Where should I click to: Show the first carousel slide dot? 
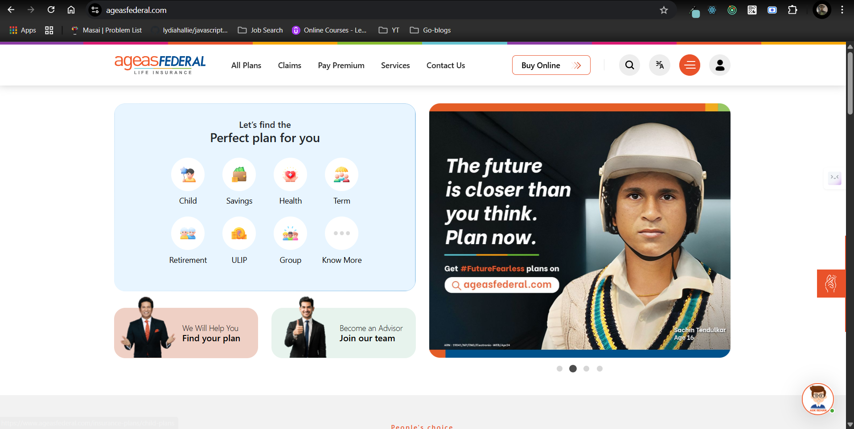pyautogui.click(x=559, y=368)
